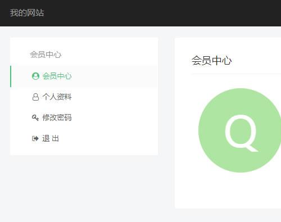The width and height of the screenshot is (281, 222).
Task: Click the person outline icon beside 个人资料
Action: 35,97
